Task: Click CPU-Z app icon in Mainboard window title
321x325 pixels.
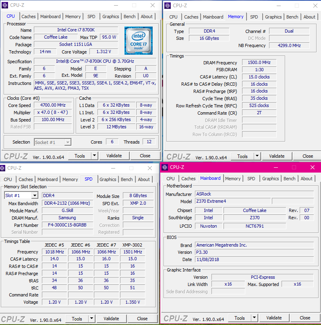Action: [165, 167]
